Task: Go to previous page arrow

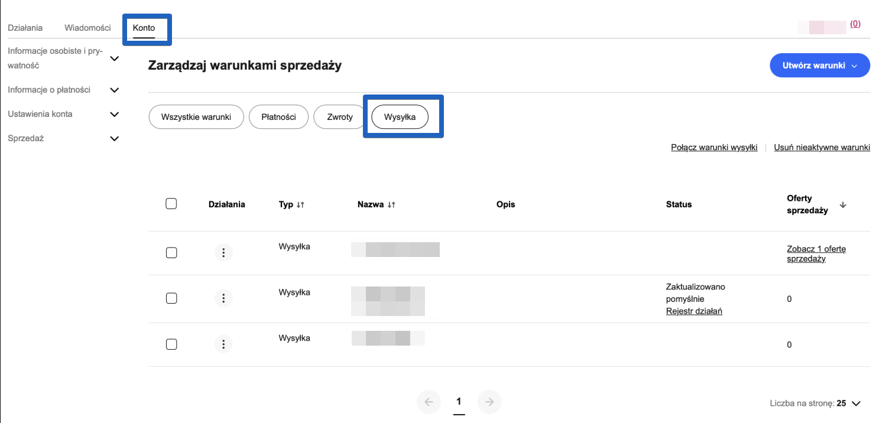Action: [429, 402]
